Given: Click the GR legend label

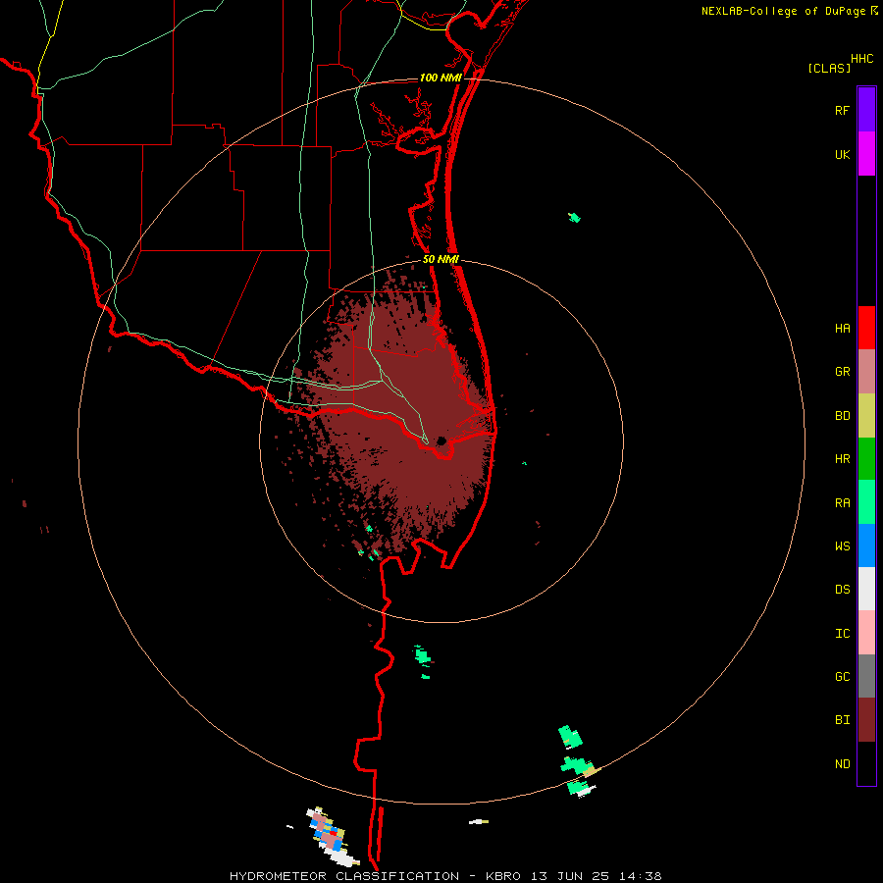Looking at the screenshot, I should click(842, 372).
